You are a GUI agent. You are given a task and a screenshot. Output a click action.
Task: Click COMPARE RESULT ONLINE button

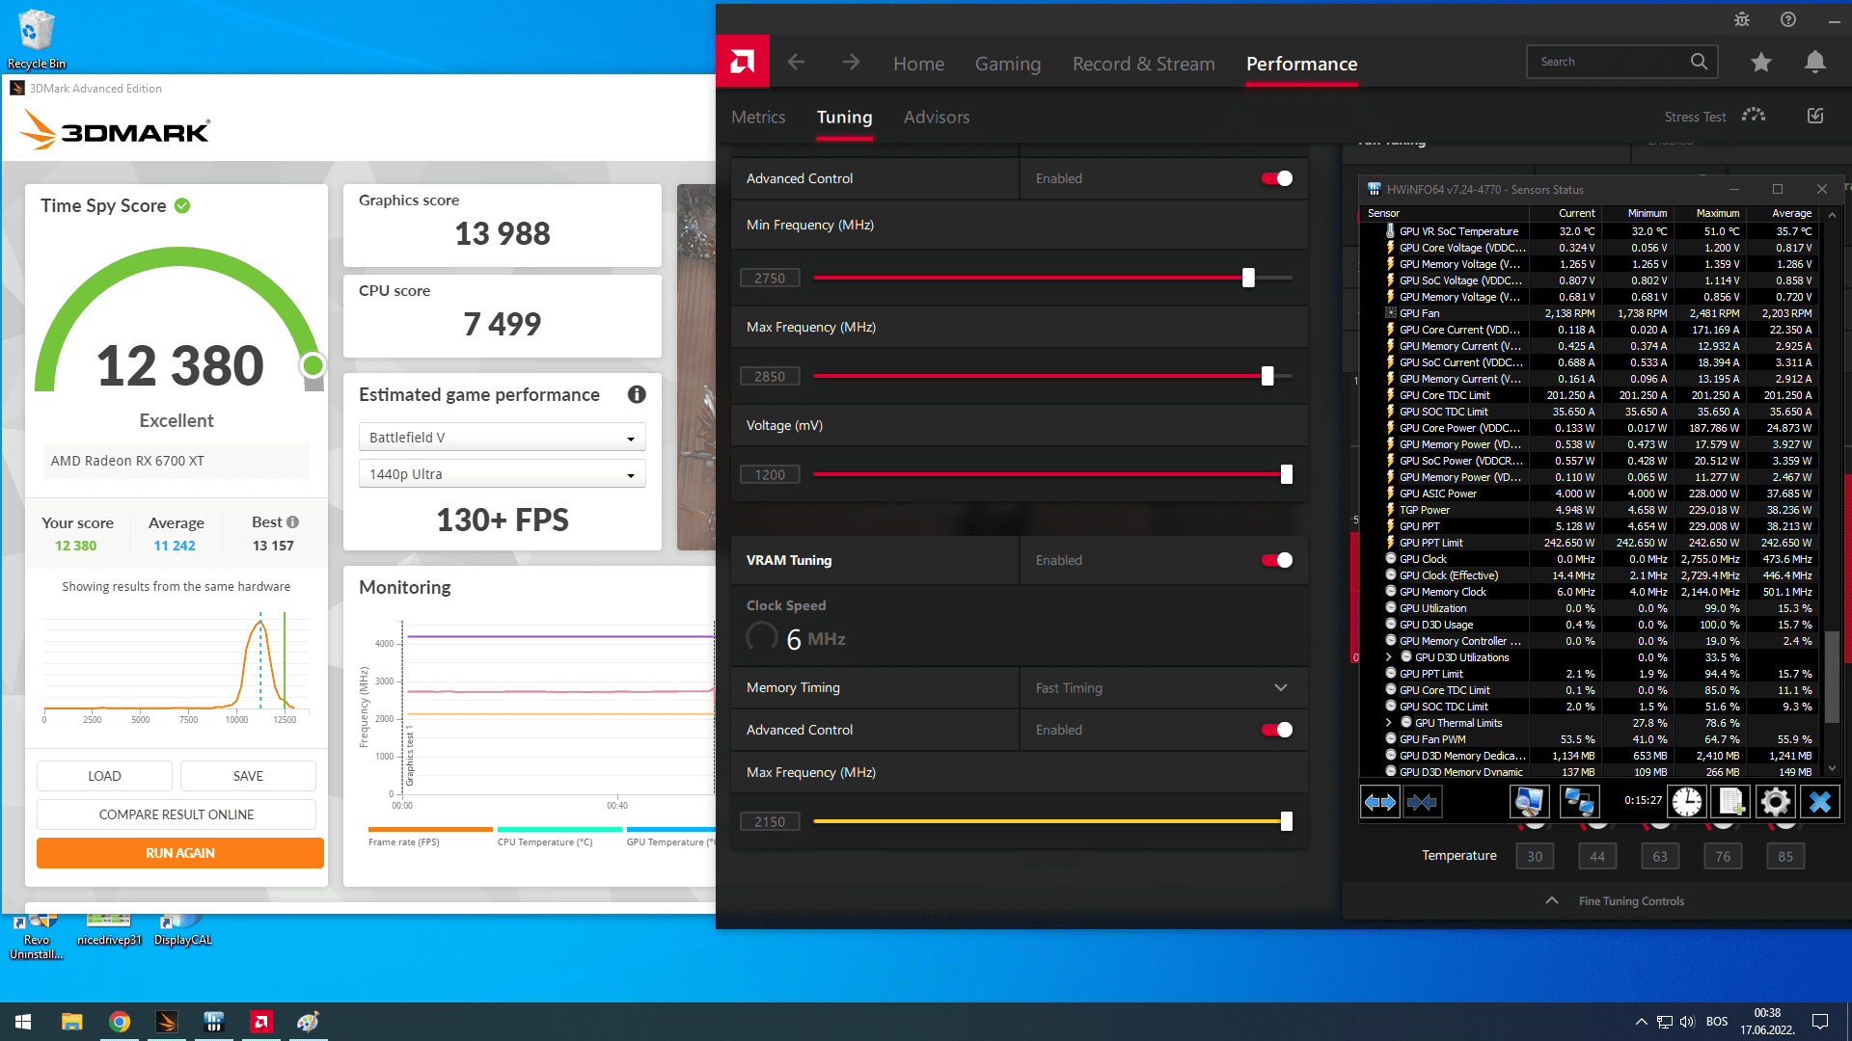[177, 814]
